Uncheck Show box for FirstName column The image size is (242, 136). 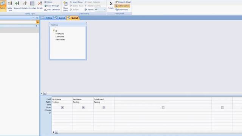62,107
